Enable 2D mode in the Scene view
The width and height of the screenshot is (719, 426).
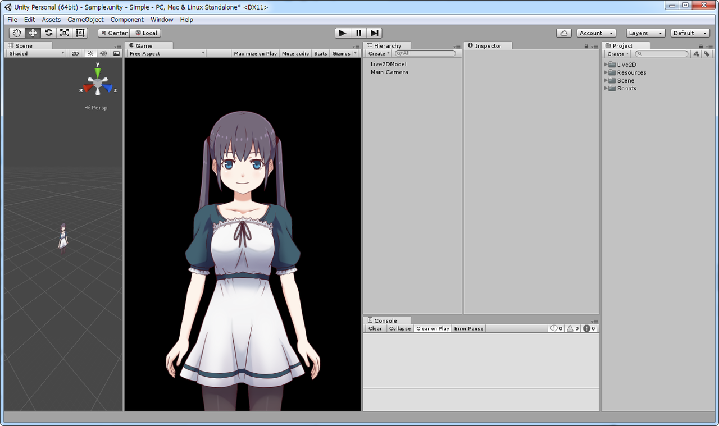point(75,53)
